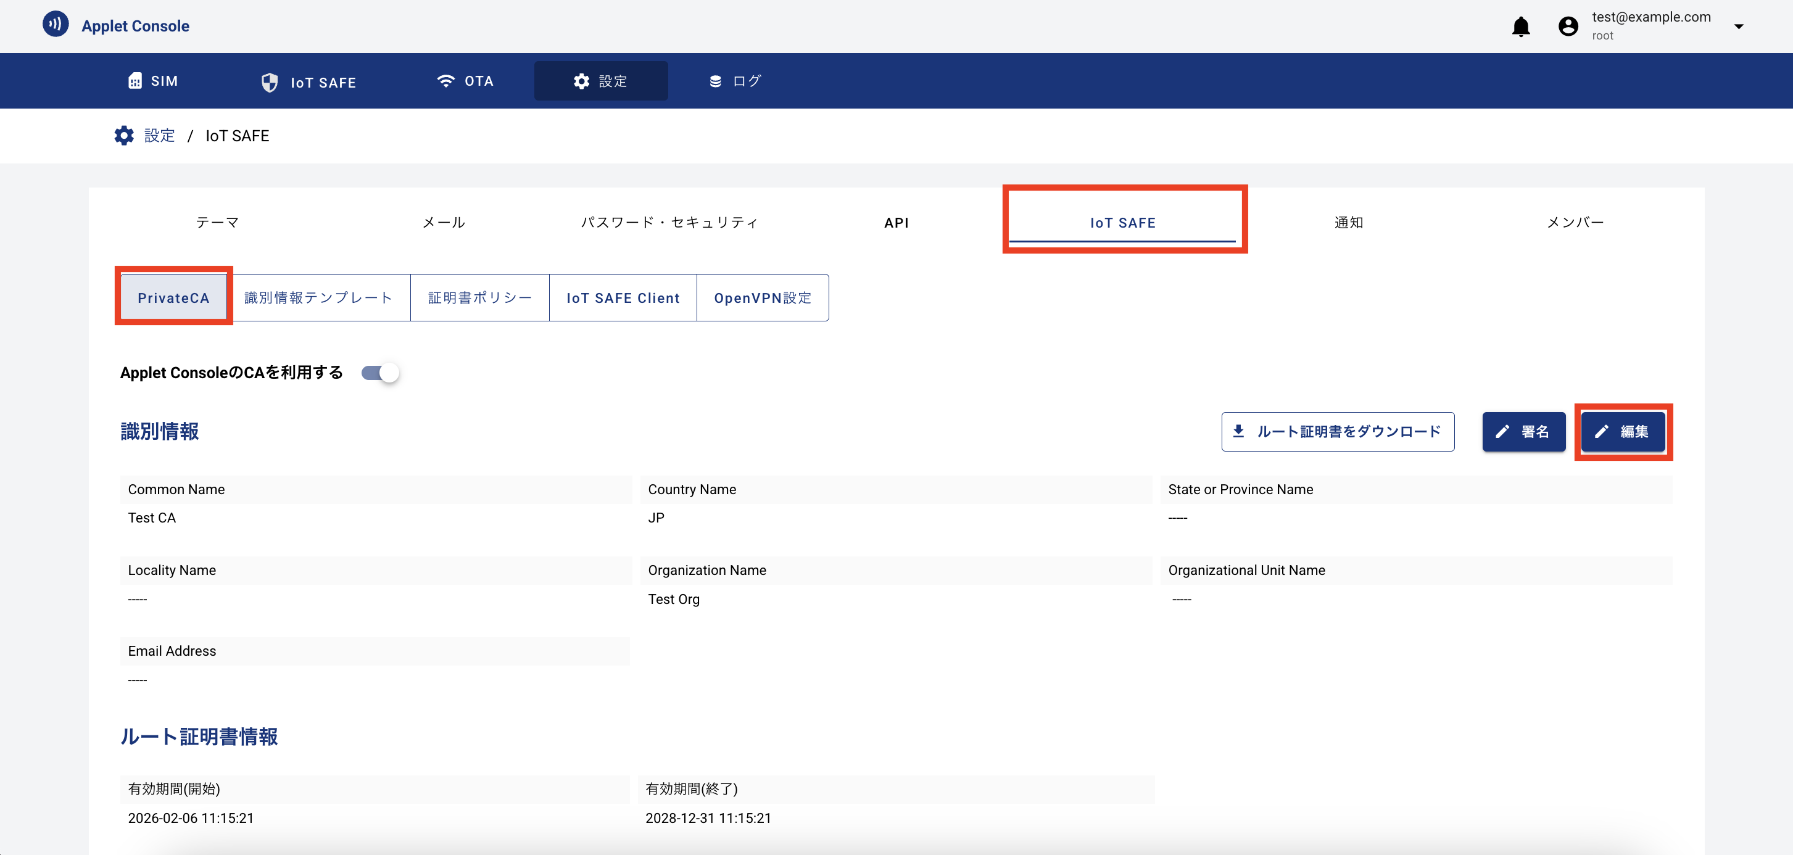Switch to the パスワード・セキュリティ tab
Viewport: 1793px width, 855px height.
tap(669, 223)
